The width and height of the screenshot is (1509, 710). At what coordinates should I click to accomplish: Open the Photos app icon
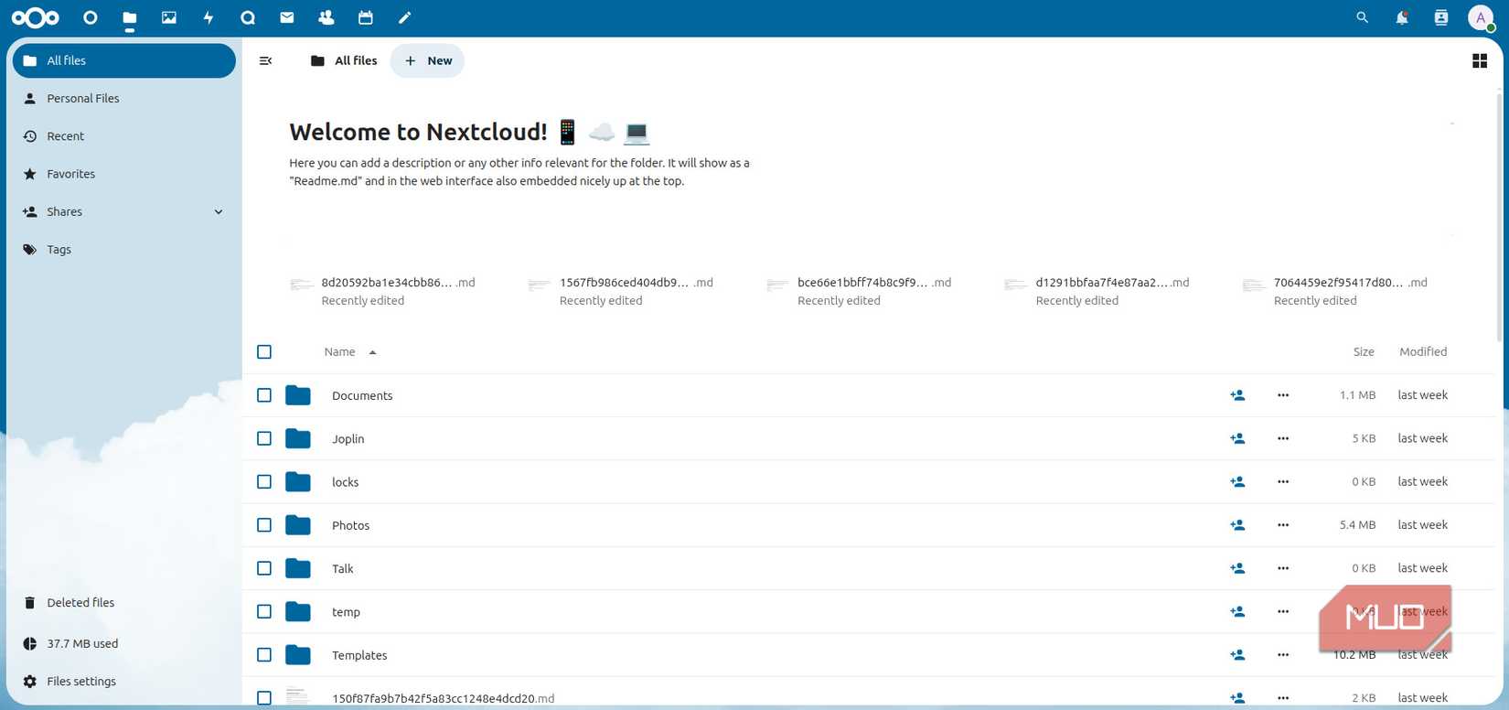[169, 17]
